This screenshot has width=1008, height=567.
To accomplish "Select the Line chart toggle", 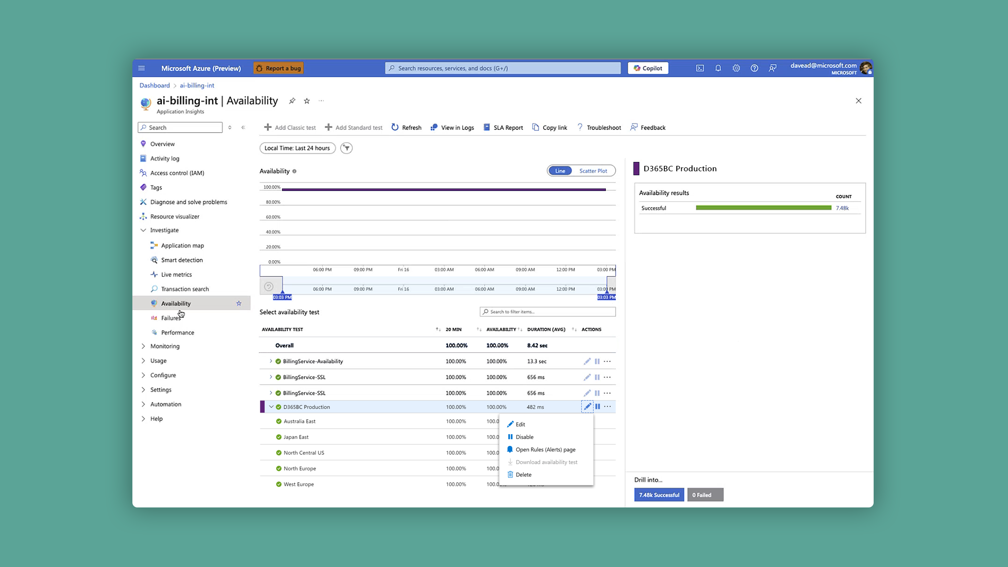I will pos(560,171).
